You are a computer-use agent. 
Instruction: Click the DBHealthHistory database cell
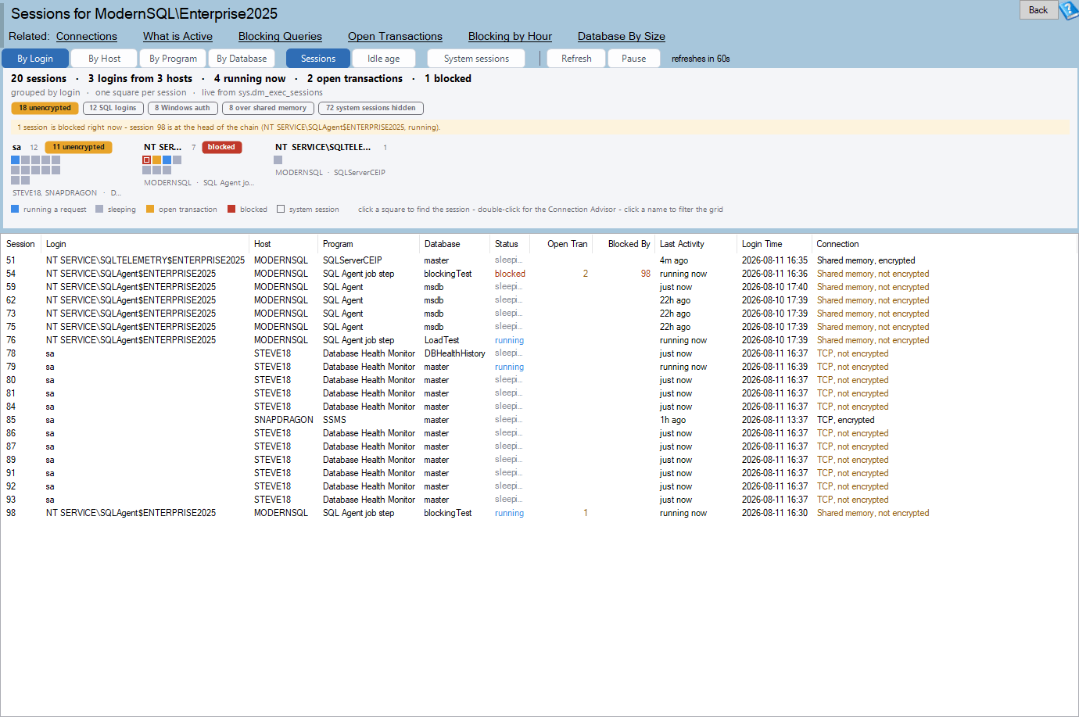pyautogui.click(x=455, y=353)
